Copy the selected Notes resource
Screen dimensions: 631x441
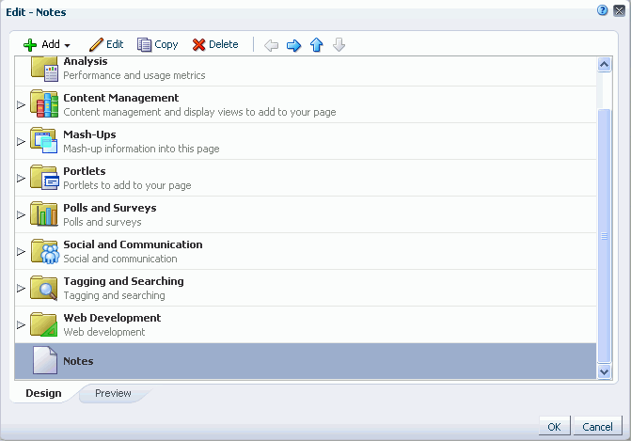(157, 44)
